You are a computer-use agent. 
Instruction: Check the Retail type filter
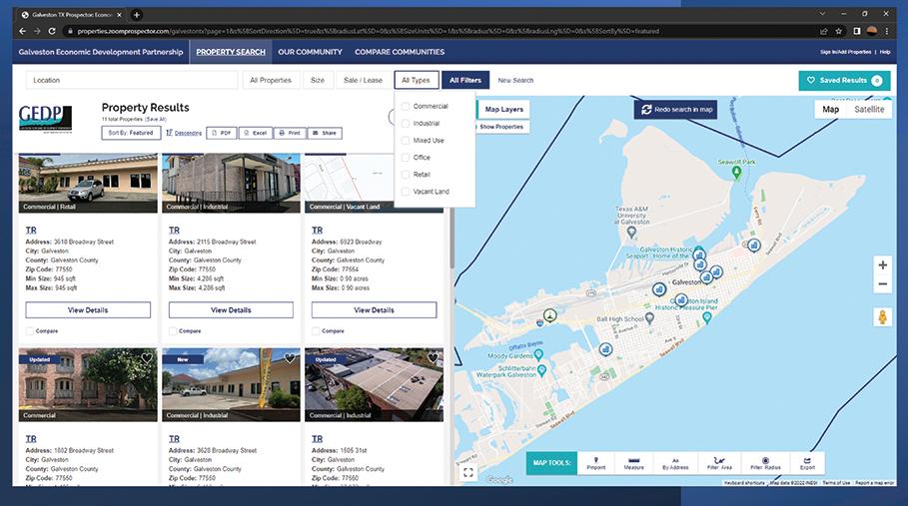click(x=406, y=174)
